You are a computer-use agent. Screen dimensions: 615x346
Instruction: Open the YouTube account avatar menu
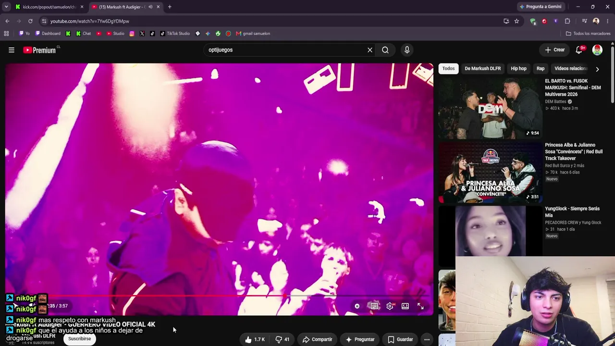(597, 50)
